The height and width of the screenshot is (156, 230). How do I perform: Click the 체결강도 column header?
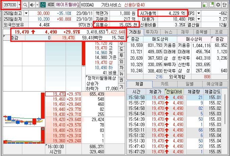tap(213, 92)
